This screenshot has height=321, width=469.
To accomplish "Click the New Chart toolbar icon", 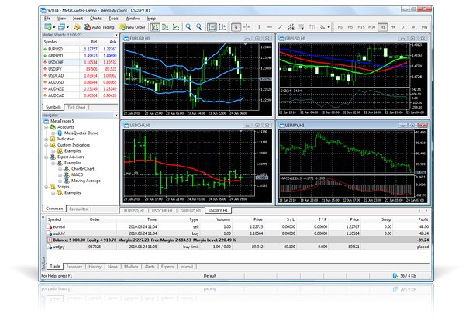I will pos(47,27).
